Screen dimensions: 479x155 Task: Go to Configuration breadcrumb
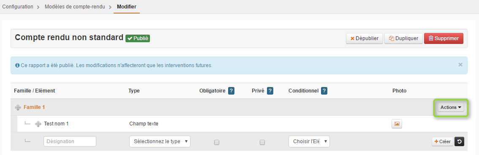click(x=18, y=6)
